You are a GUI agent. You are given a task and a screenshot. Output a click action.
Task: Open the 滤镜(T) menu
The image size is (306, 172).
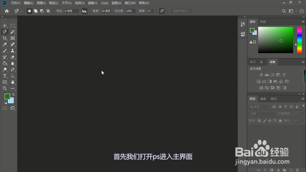(92, 3)
